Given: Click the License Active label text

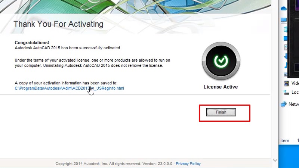Looking at the screenshot, I should [x=221, y=87].
